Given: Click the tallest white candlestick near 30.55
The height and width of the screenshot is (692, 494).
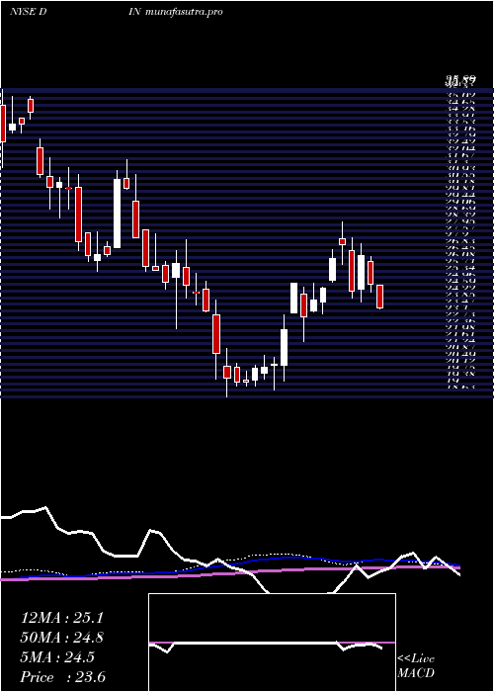Looking at the screenshot, I should tap(117, 214).
